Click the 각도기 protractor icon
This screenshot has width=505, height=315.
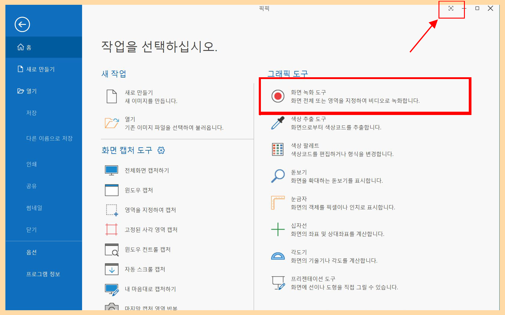tap(278, 256)
